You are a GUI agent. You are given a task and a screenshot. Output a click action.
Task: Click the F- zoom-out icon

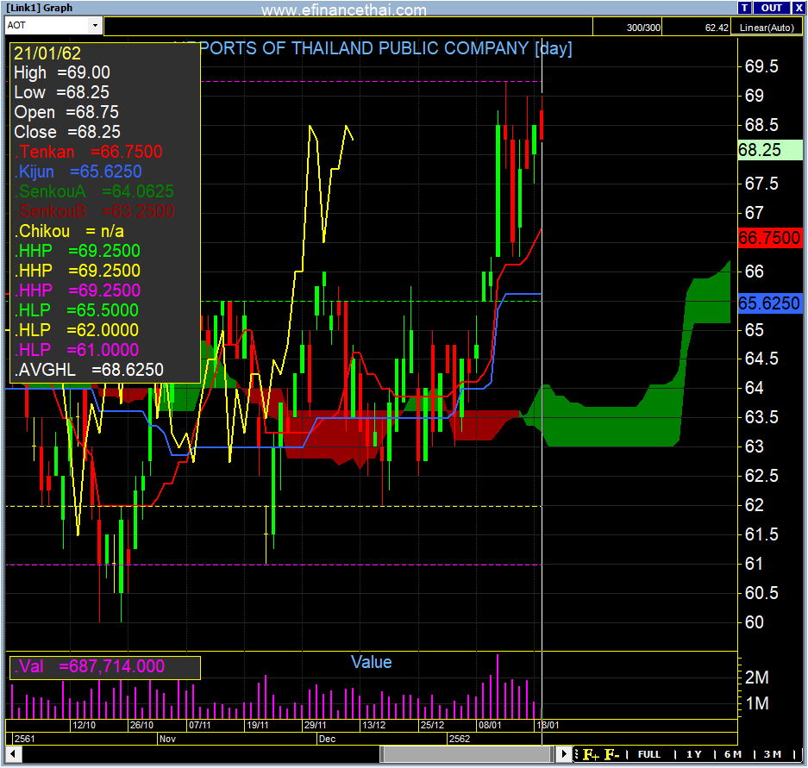click(611, 755)
